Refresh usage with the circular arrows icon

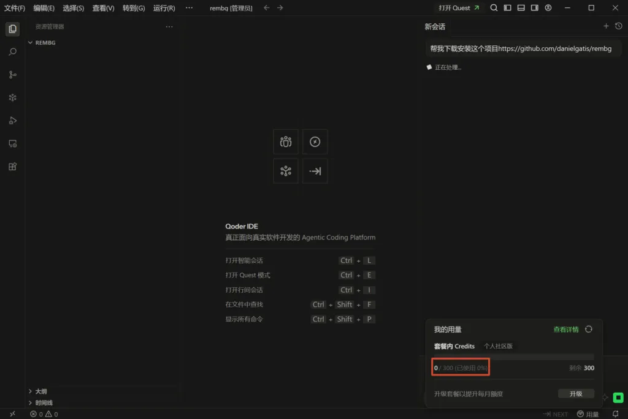pyautogui.click(x=588, y=329)
